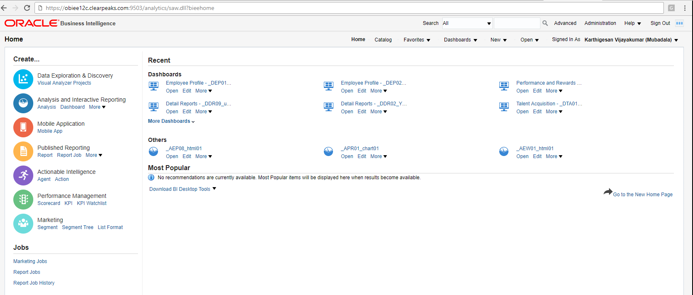Viewport: 693px width, 295px height.
Task: Click the browser back arrow
Action: pos(4,8)
